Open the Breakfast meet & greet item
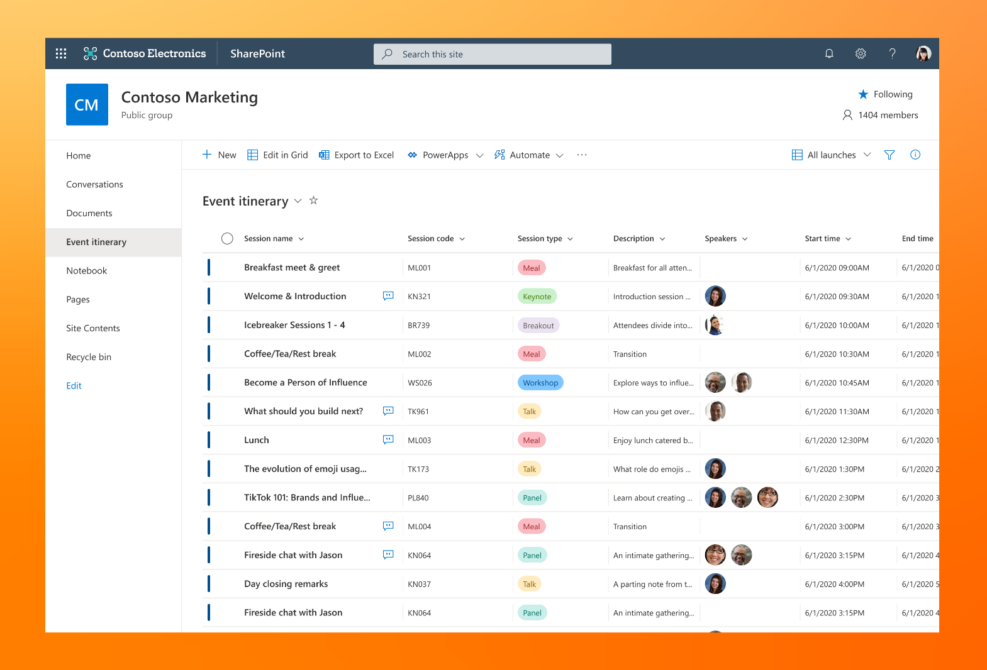Screen dimensions: 987x670 [292, 268]
